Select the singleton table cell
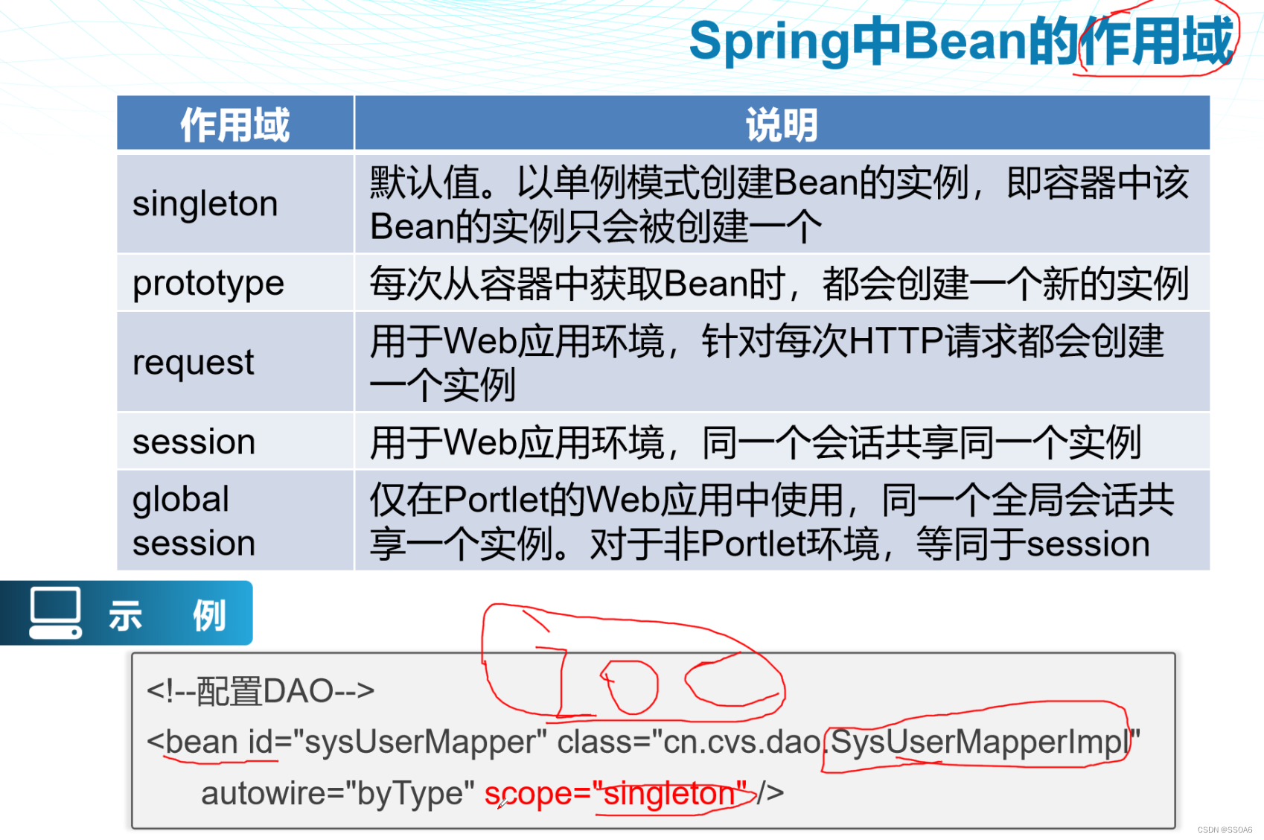Screen dimensions: 1264x840 [x=235, y=203]
